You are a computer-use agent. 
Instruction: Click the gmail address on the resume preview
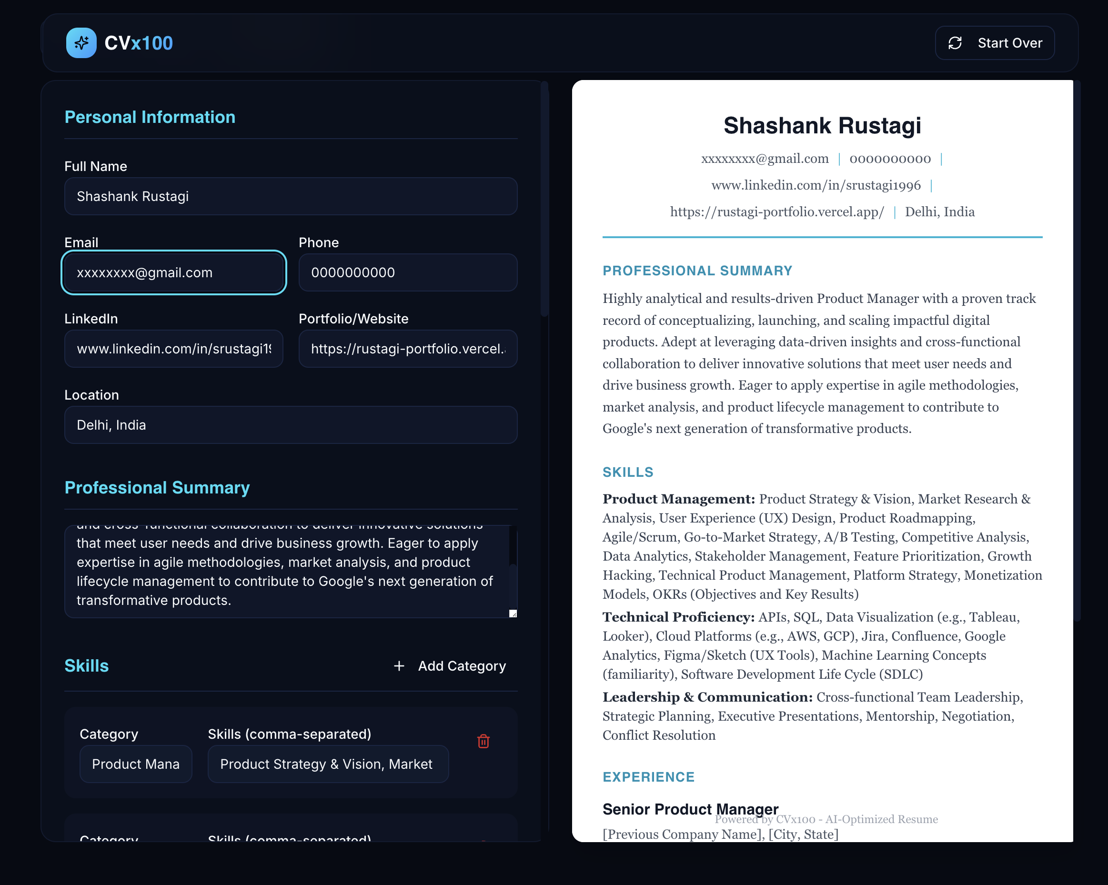coord(765,158)
